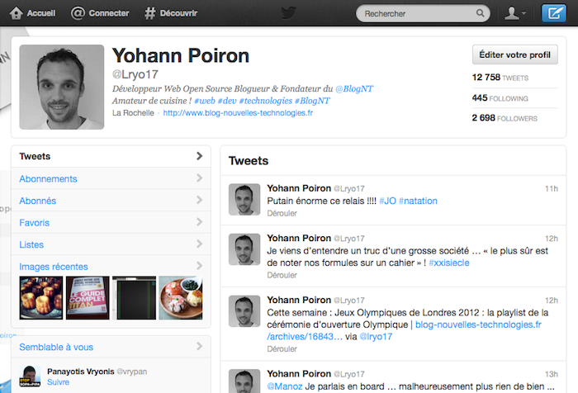The height and width of the screenshot is (393, 578).
Task: Click avatar on the 11h relais tweet
Action: pos(244,200)
